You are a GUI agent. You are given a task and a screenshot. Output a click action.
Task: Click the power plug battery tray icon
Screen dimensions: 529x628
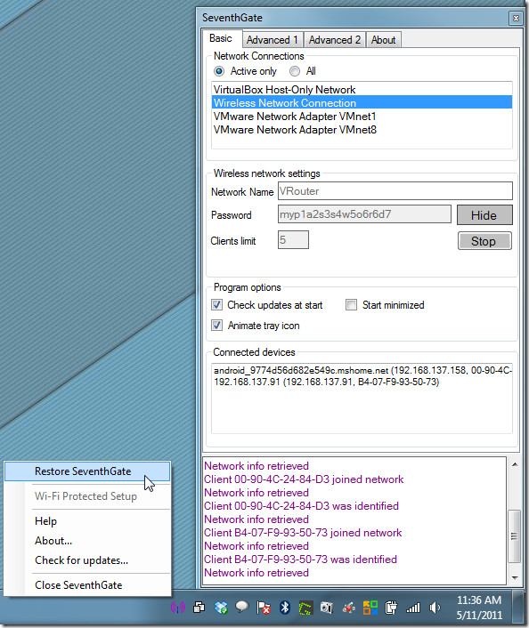click(391, 608)
